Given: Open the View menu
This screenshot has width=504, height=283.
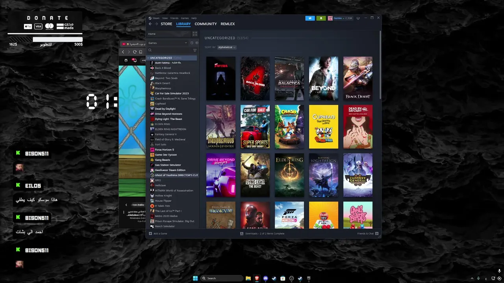Looking at the screenshot, I should [165, 18].
